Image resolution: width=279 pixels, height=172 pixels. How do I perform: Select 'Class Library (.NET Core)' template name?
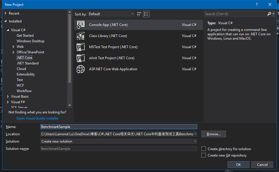(x=108, y=36)
